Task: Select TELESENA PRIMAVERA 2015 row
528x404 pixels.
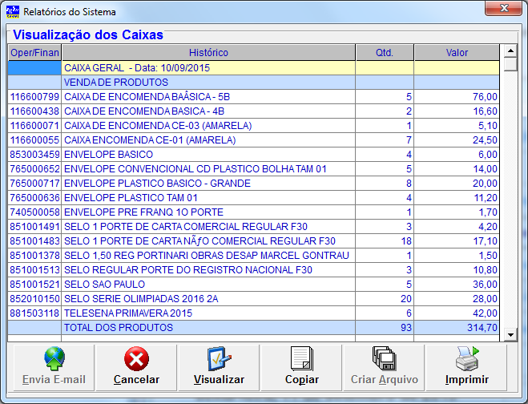Action: pos(254,313)
